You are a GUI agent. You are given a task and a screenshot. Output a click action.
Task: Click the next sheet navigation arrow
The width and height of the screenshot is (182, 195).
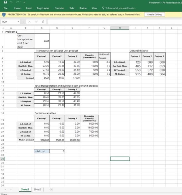(11, 189)
